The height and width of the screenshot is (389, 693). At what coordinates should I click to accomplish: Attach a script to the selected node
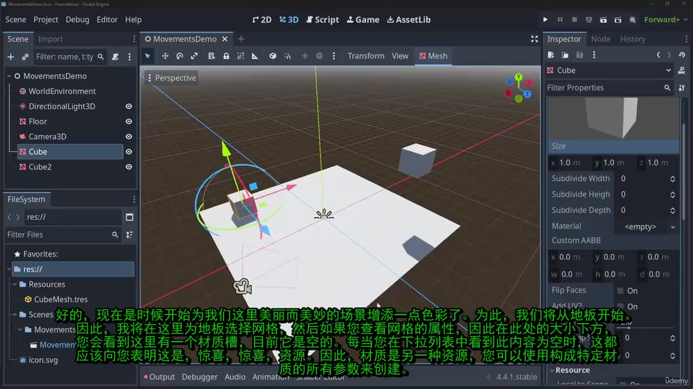coord(115,57)
